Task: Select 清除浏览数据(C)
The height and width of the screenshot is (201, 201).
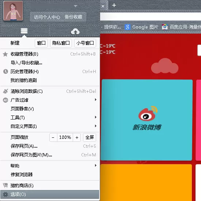Action: (x=50, y=91)
